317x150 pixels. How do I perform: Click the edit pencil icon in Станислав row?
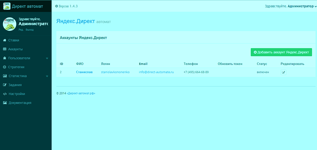tap(284, 72)
